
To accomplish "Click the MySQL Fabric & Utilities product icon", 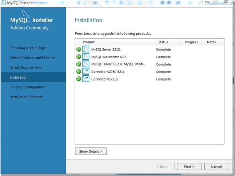I will point(86,64).
